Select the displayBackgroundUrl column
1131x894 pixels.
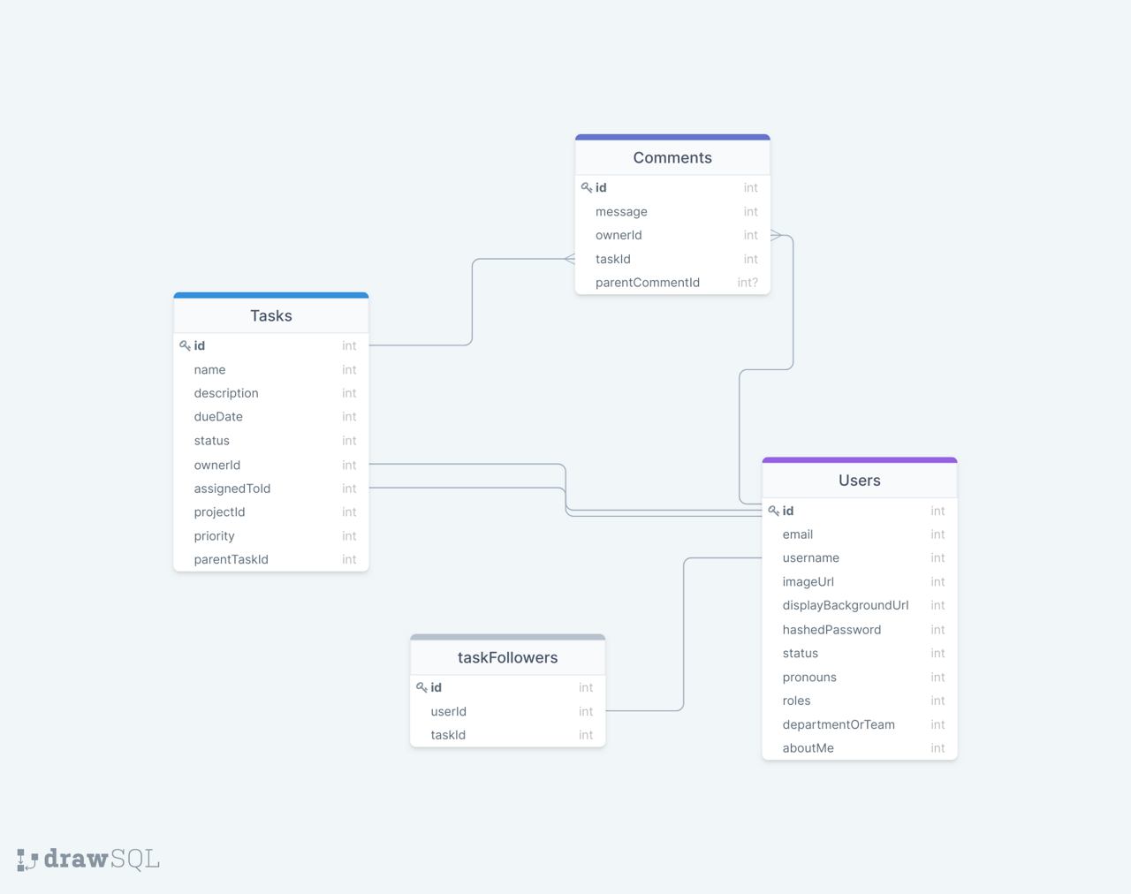tap(845, 606)
